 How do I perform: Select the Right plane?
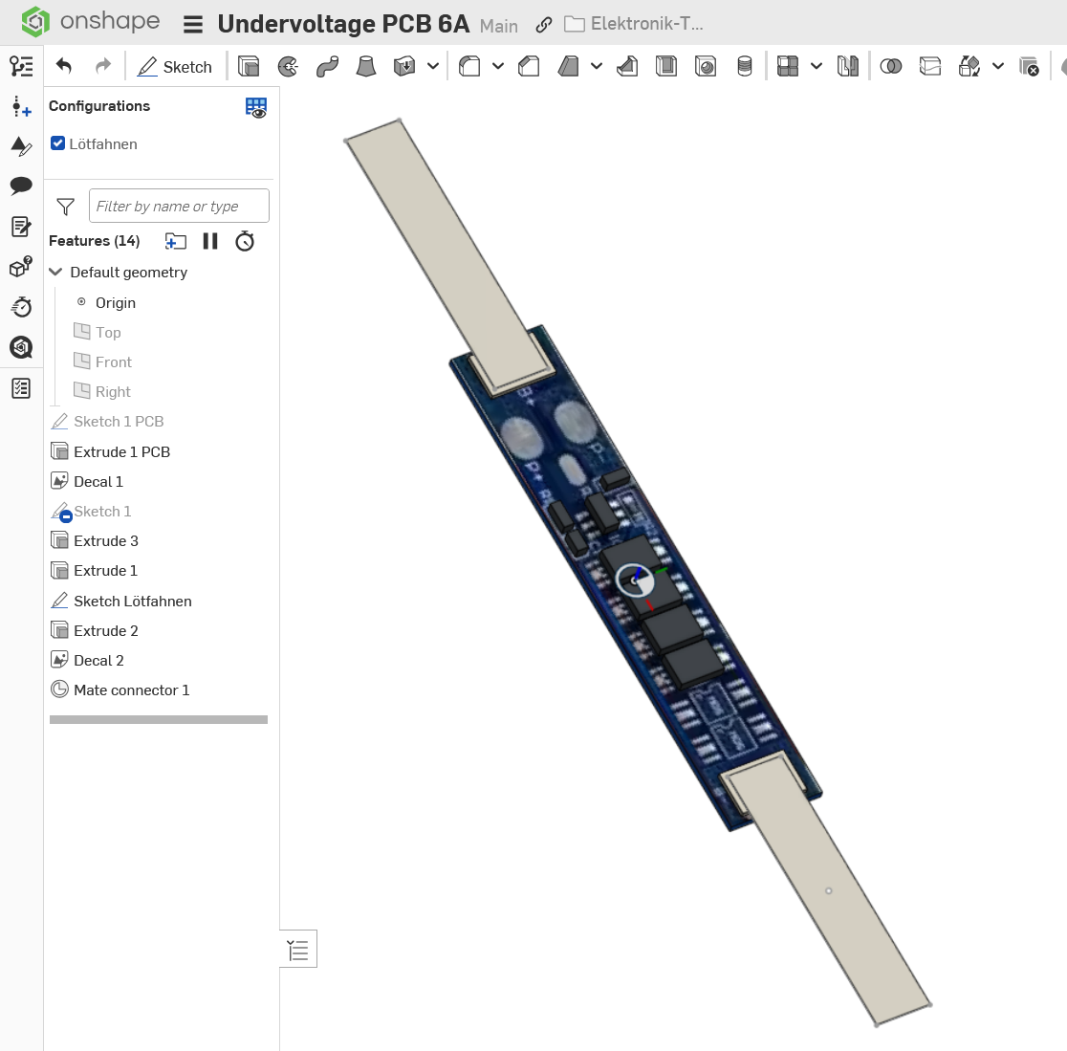click(x=101, y=392)
